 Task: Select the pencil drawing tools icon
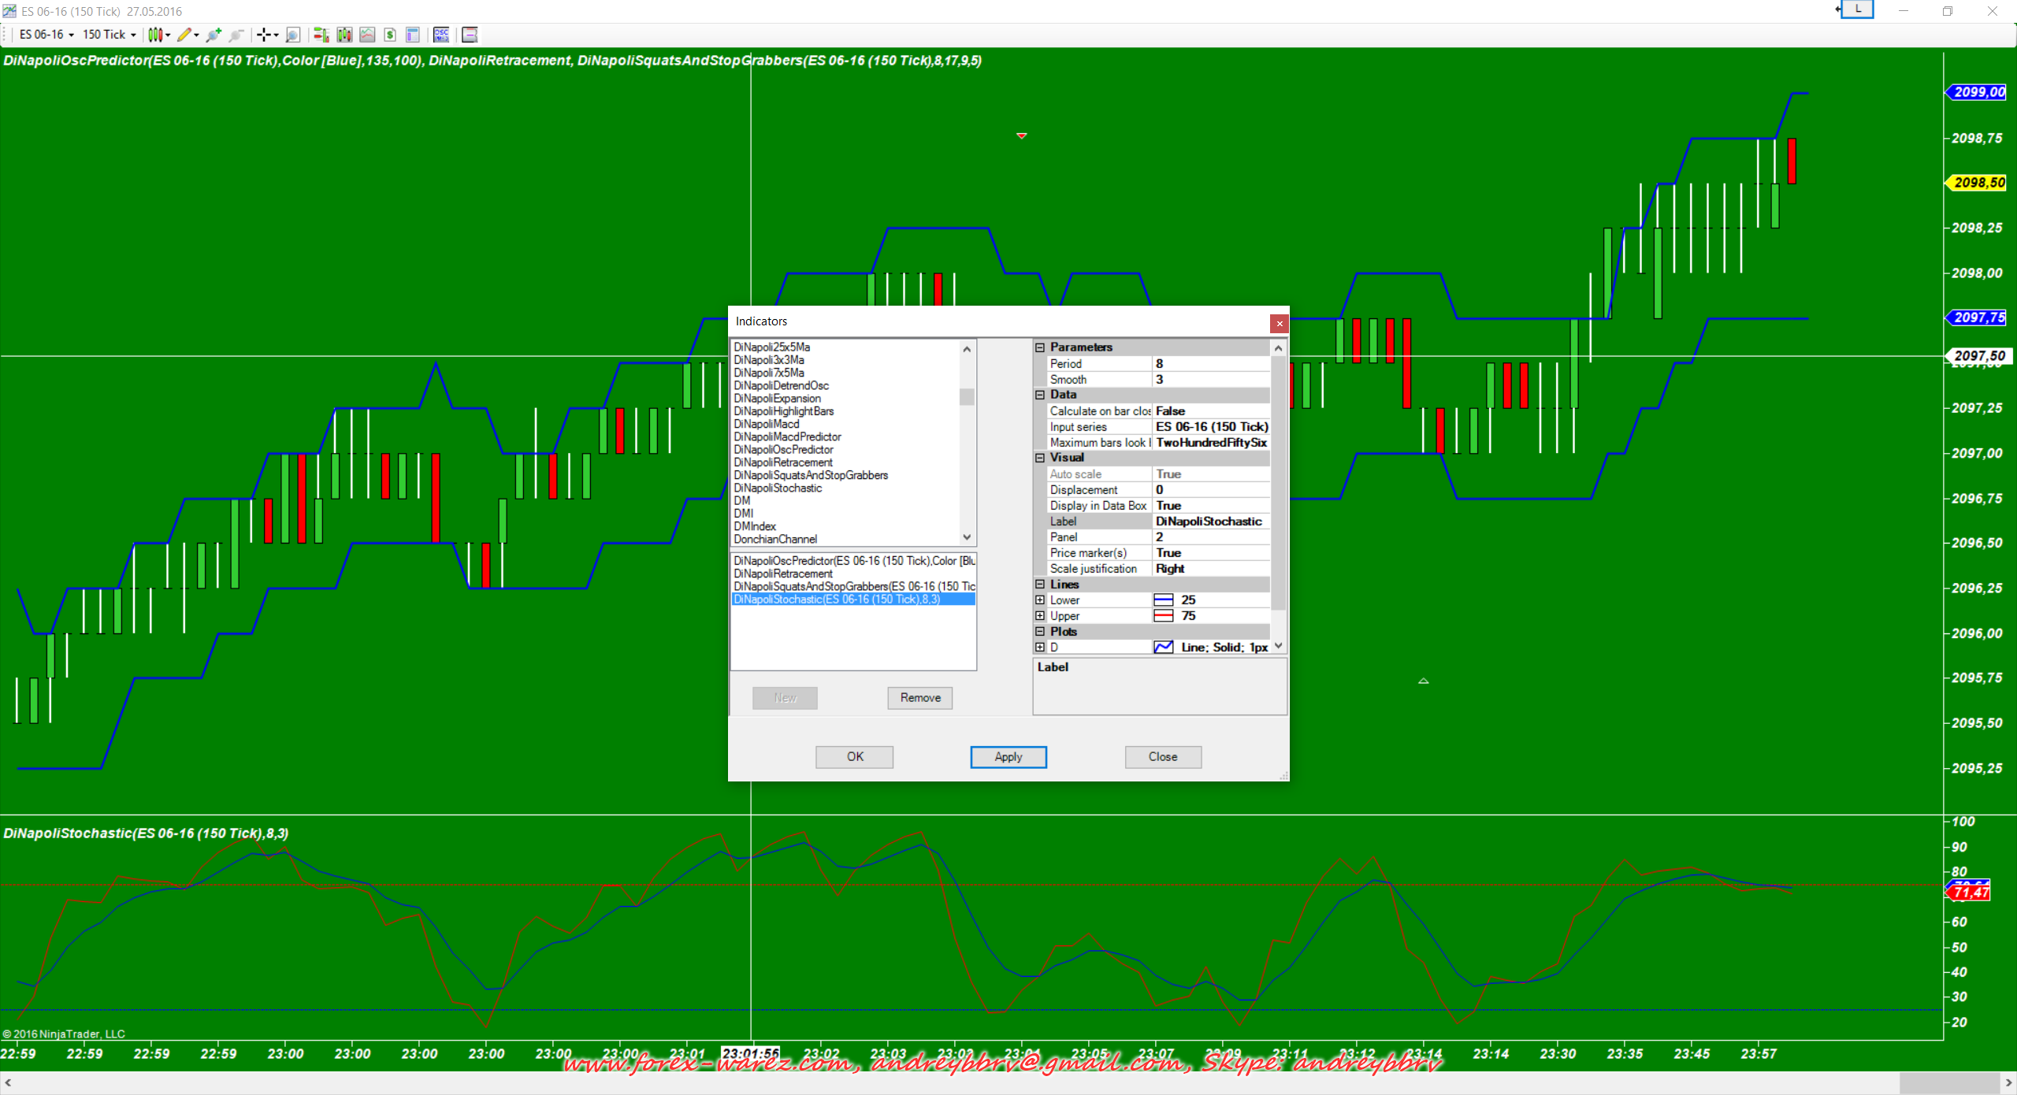(184, 35)
